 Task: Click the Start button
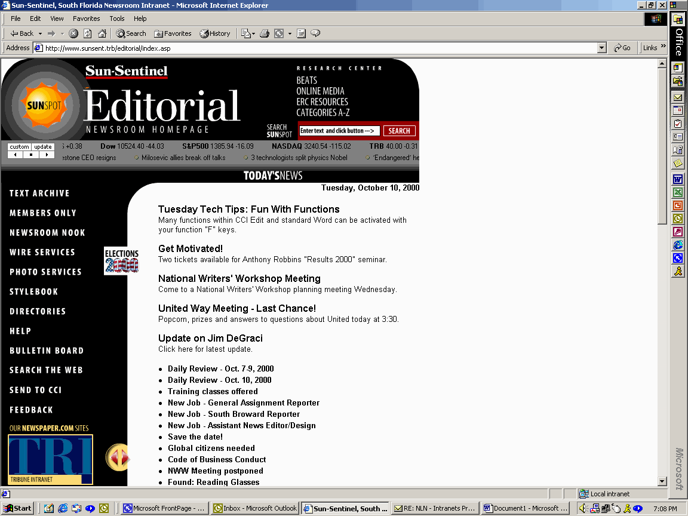tap(17, 508)
